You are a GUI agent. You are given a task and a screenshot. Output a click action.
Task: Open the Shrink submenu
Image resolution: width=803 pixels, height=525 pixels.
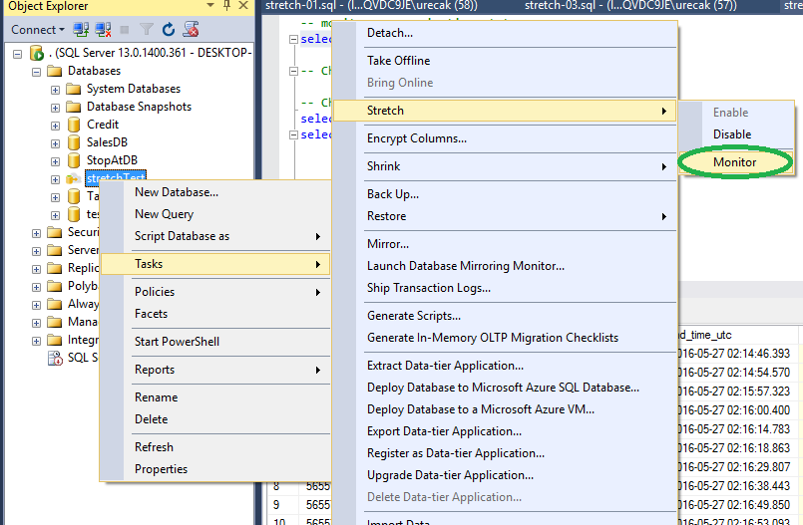pos(505,166)
